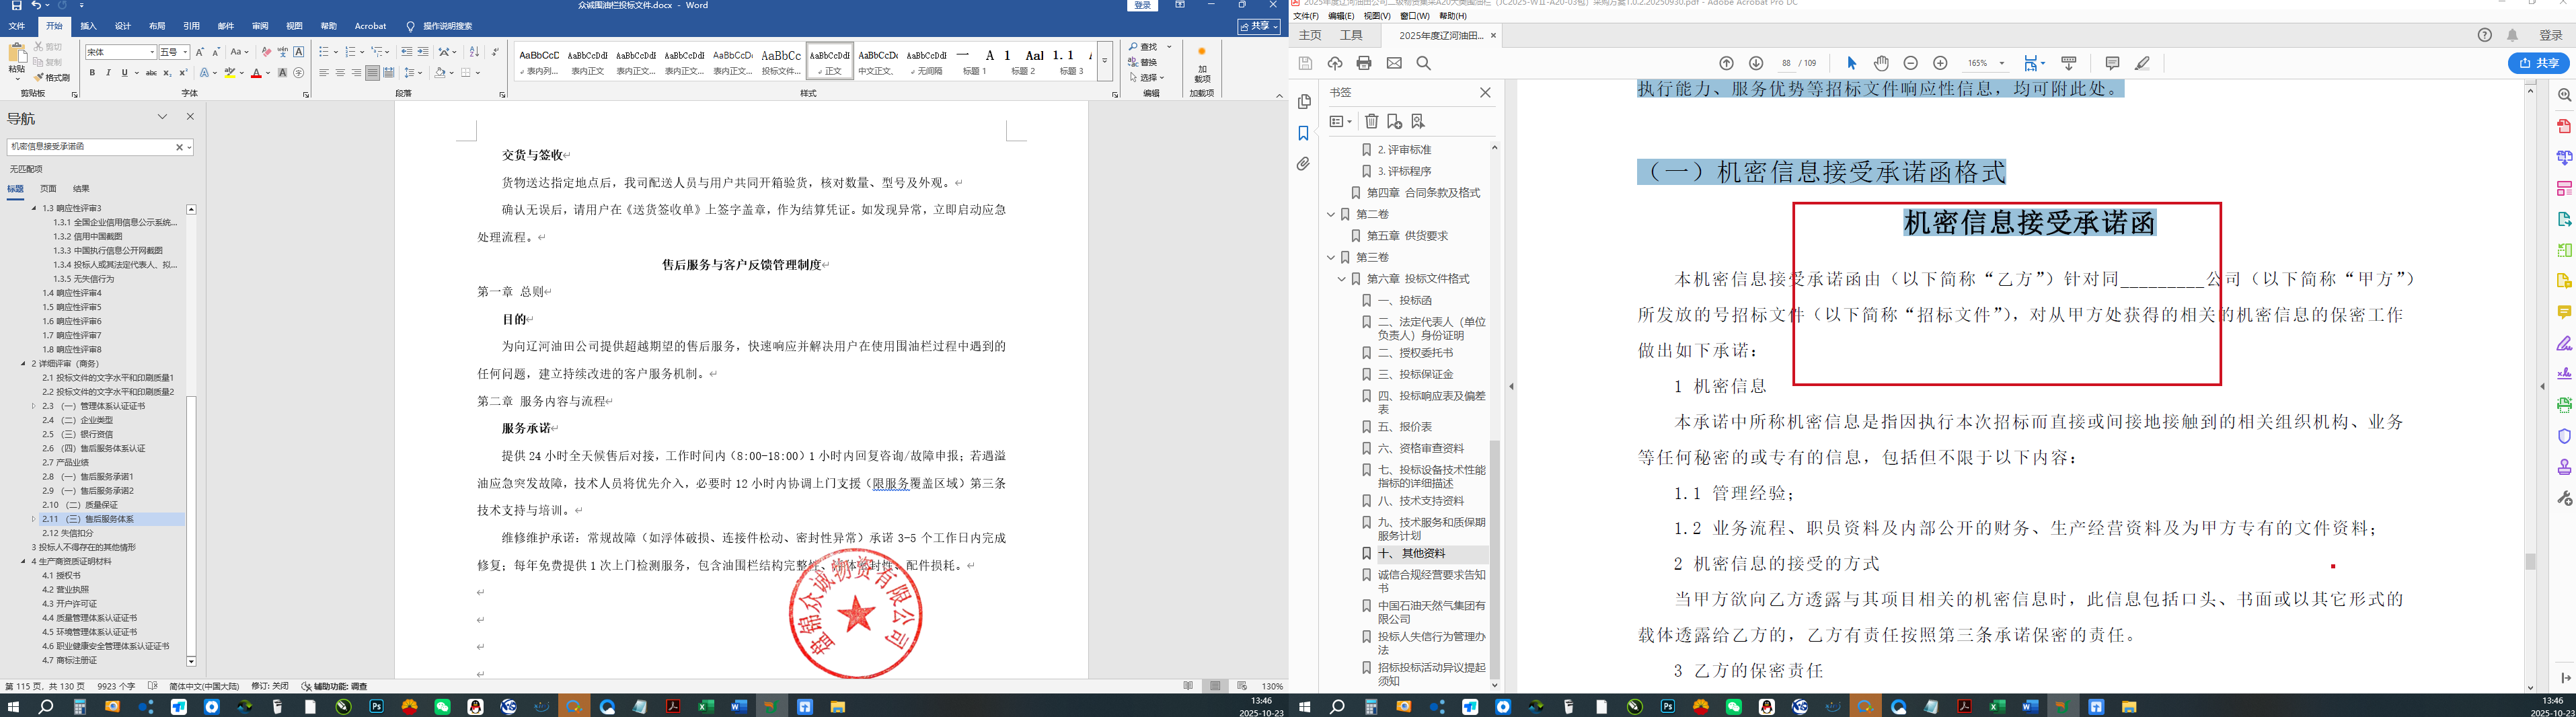Open the 十、其他资料 bookmark in Acrobat
This screenshot has width=2576, height=717.
point(1411,553)
